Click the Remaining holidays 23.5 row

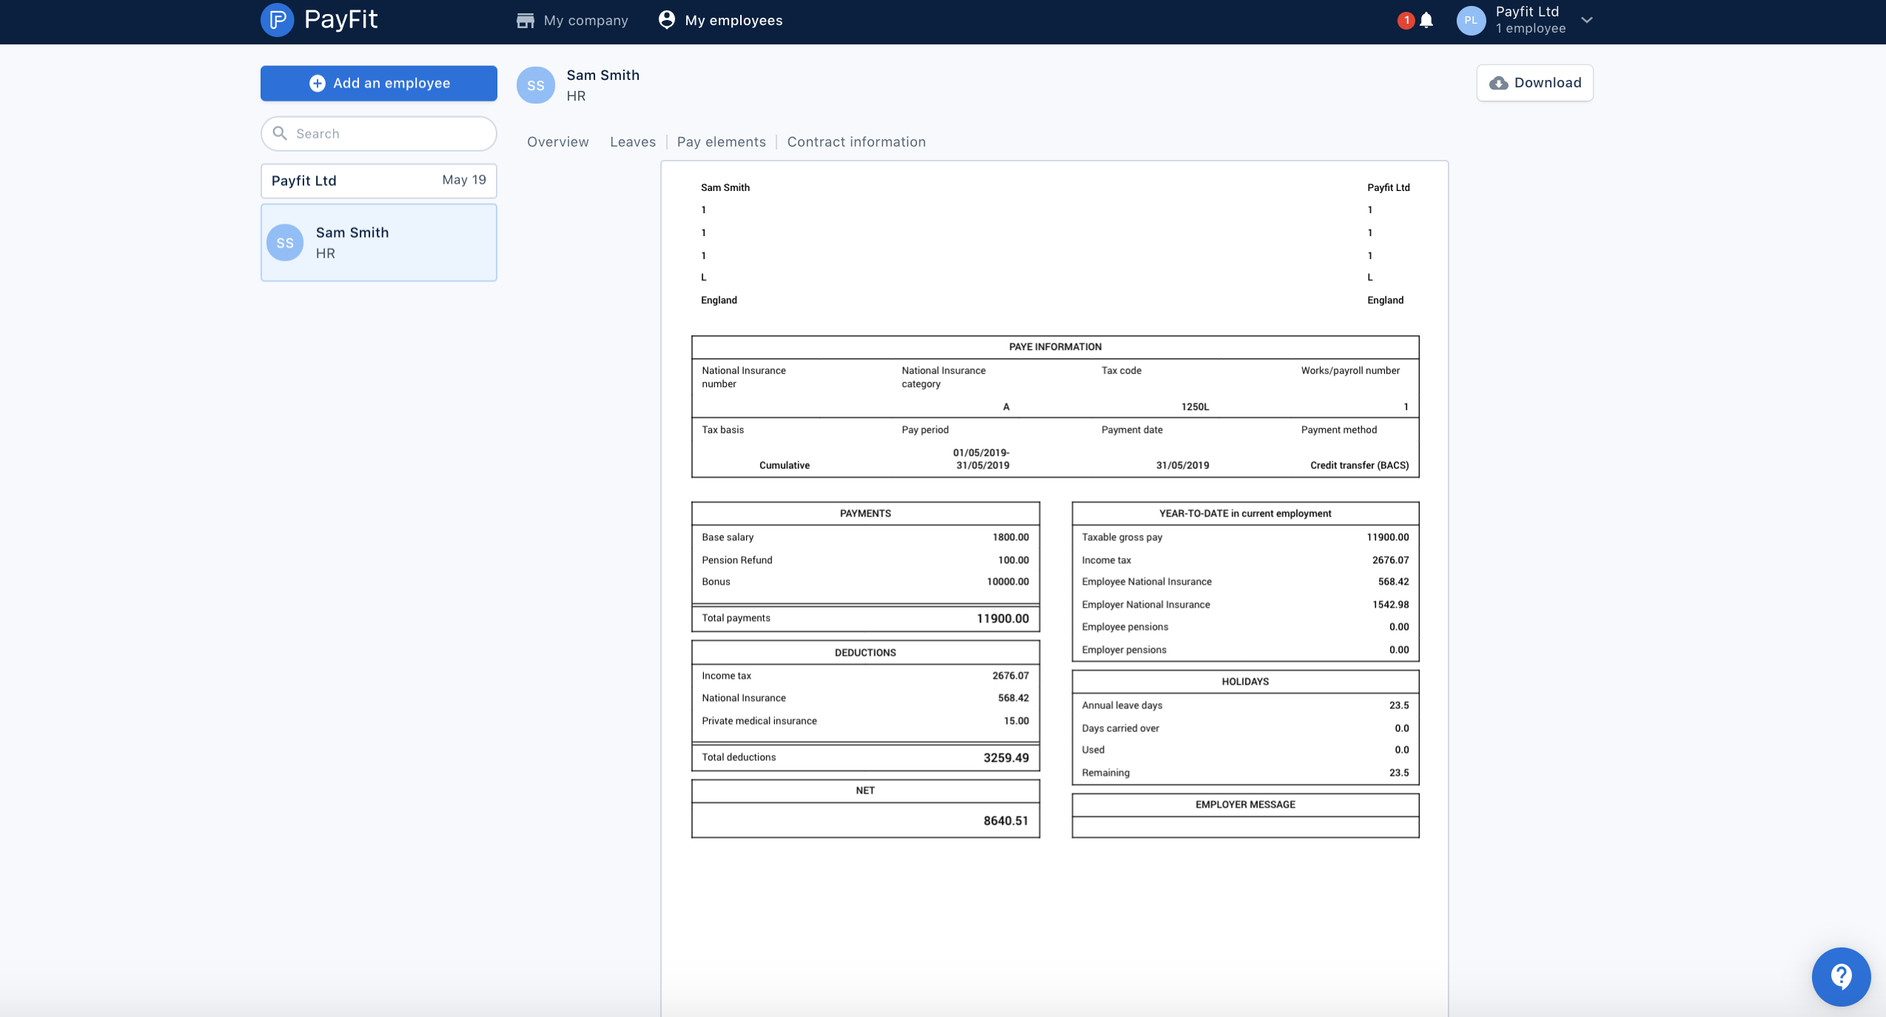click(1245, 773)
